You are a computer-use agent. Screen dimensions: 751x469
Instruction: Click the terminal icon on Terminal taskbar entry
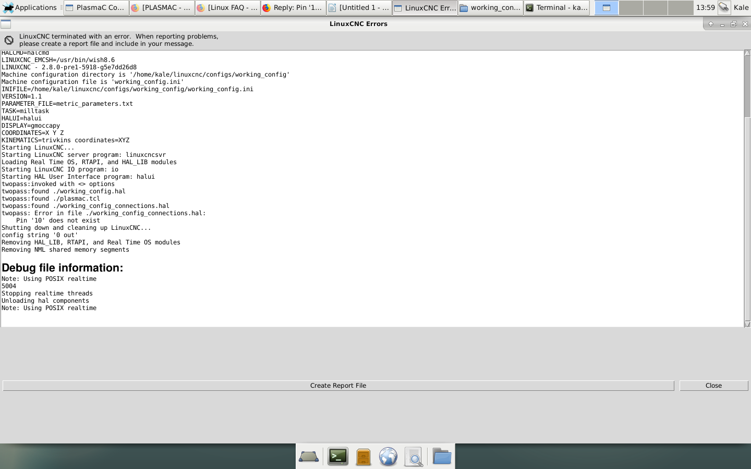click(x=529, y=8)
